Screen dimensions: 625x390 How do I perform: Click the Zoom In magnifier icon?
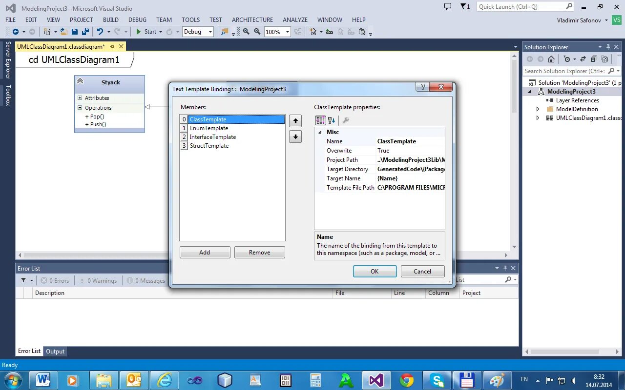tap(246, 32)
